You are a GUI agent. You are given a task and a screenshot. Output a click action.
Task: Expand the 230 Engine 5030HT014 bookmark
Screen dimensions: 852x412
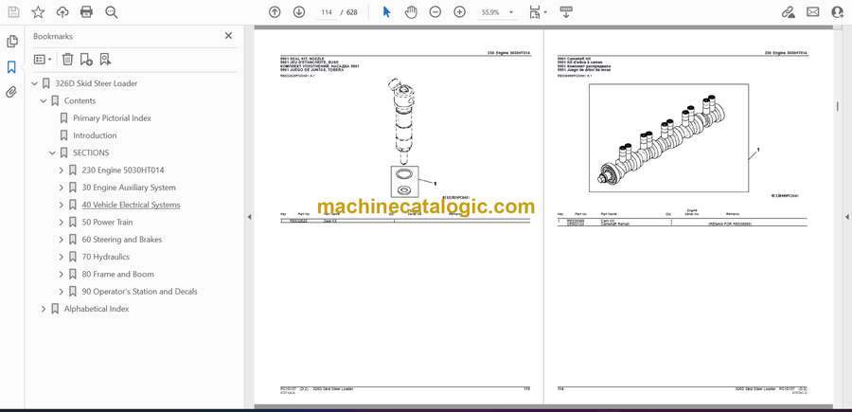point(62,170)
